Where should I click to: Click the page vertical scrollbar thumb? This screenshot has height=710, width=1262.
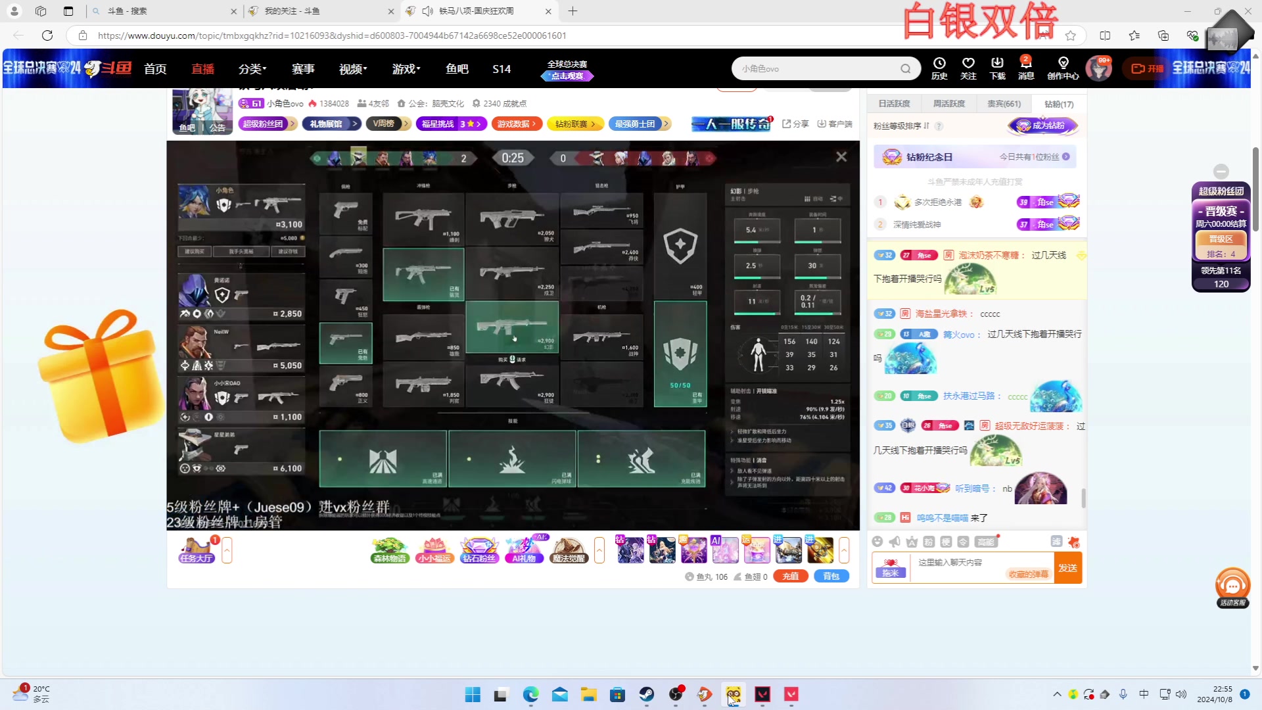(1255, 190)
